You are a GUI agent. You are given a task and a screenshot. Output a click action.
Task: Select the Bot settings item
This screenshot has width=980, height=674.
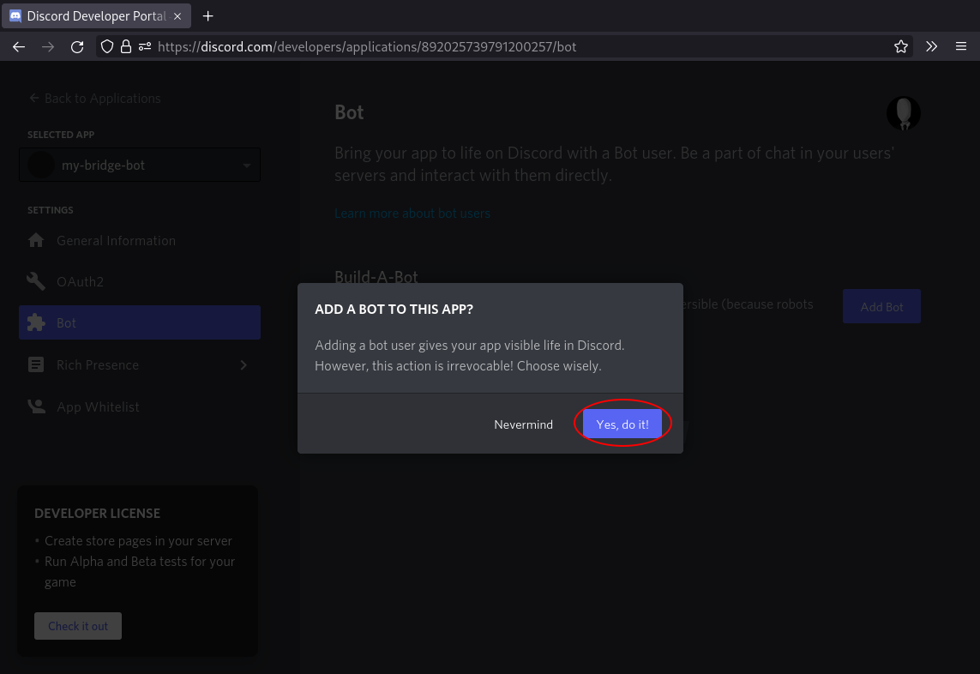click(140, 322)
